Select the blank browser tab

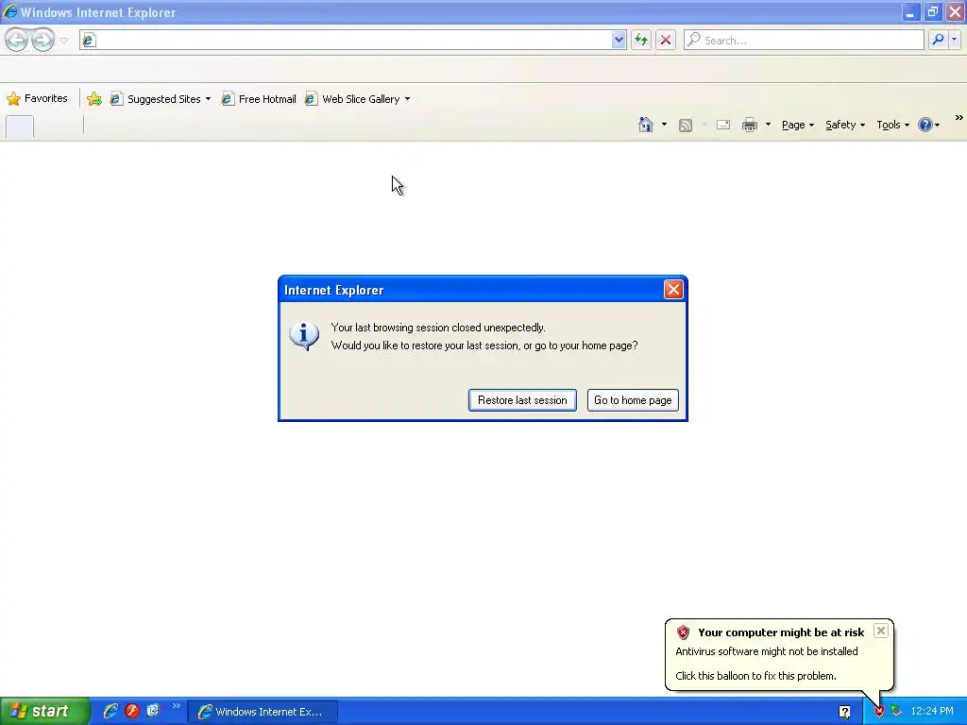coord(20,127)
